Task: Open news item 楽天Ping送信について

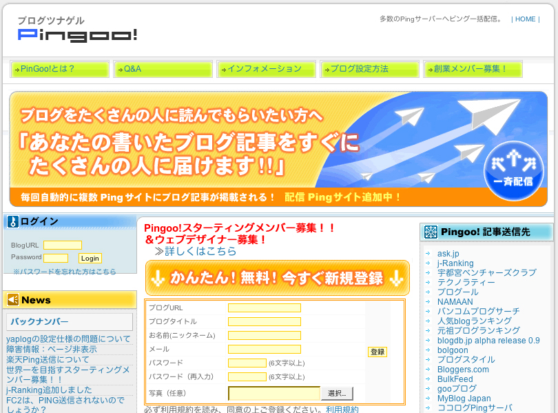Action: (x=48, y=360)
